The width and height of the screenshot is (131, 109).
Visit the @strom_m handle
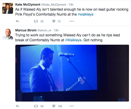point(44,30)
